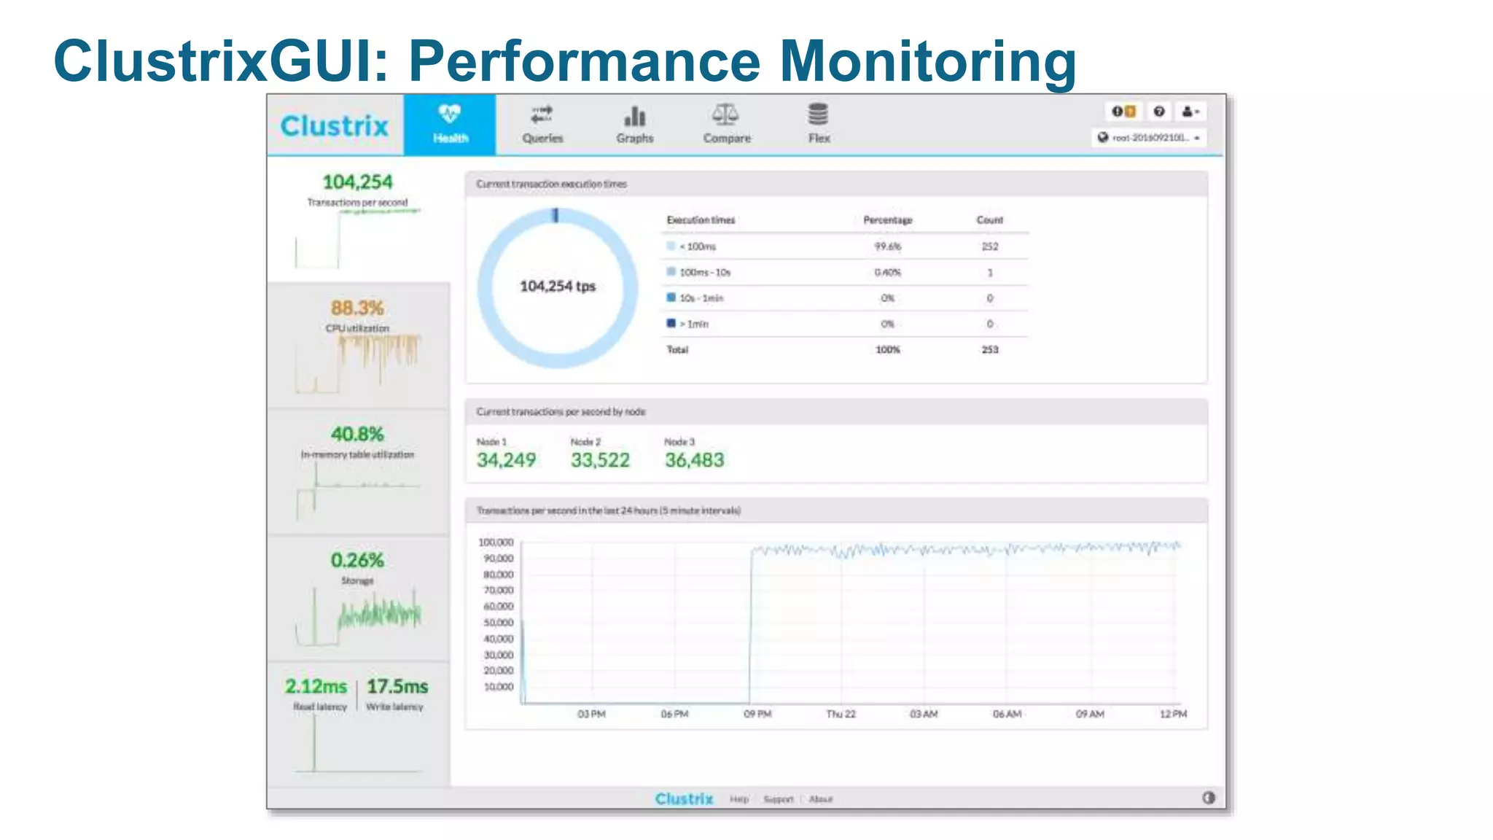1493x840 pixels.
Task: Expand the root cluster selector dropdown
Action: tap(1149, 137)
